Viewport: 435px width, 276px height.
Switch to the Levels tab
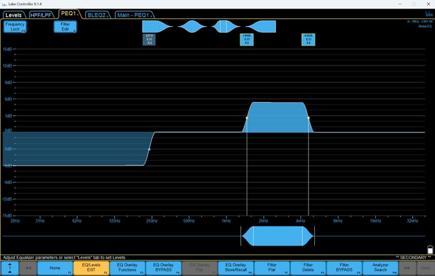click(x=14, y=14)
